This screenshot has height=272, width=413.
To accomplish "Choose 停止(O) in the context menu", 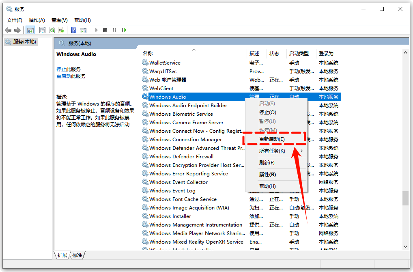I will pyautogui.click(x=276, y=112).
